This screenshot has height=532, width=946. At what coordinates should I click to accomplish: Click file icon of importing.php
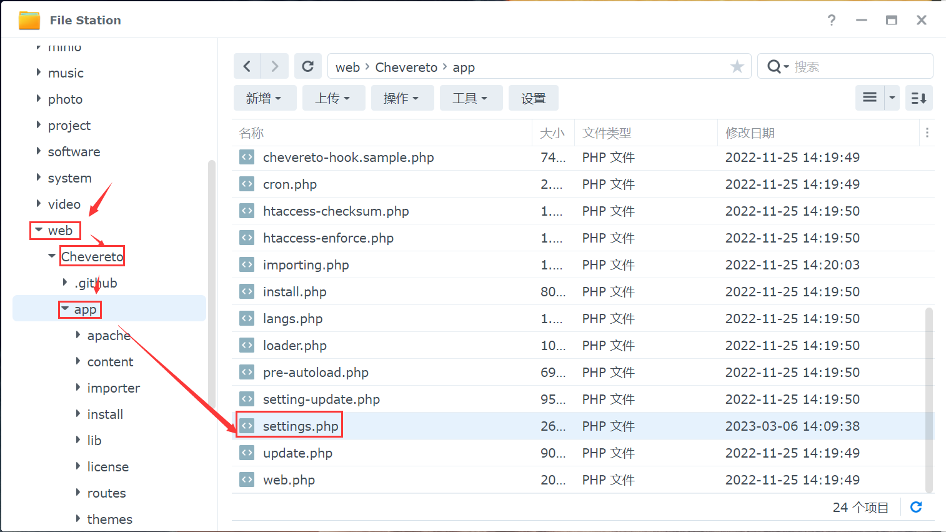[247, 264]
